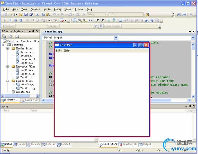Screen dimensions: 198x154
Task: Select the TestWin.cpp editor tab
Action: pyautogui.click(x=53, y=32)
